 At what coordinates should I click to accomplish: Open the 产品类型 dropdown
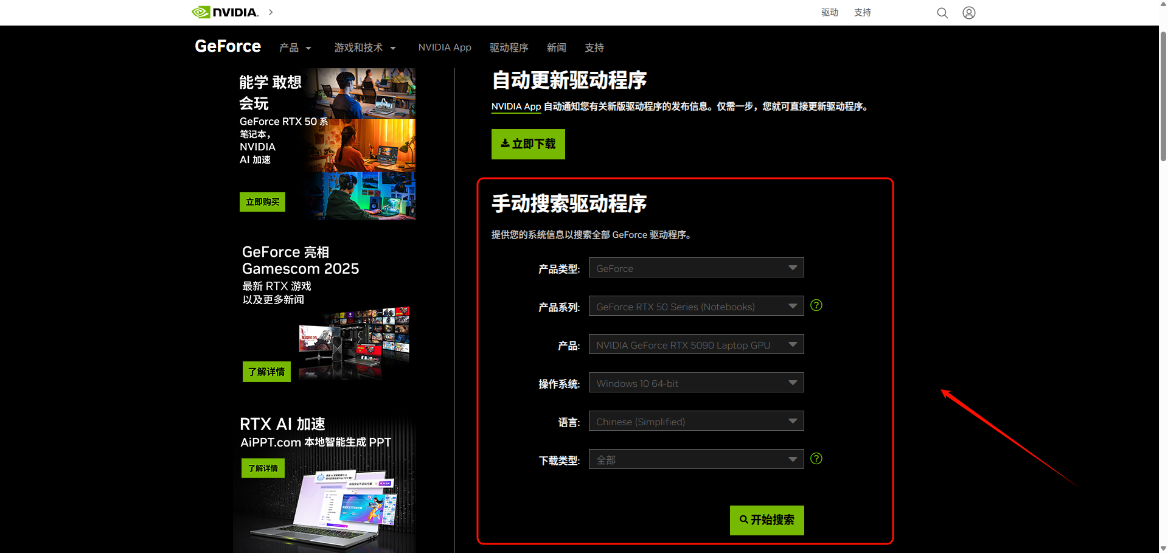coord(696,268)
